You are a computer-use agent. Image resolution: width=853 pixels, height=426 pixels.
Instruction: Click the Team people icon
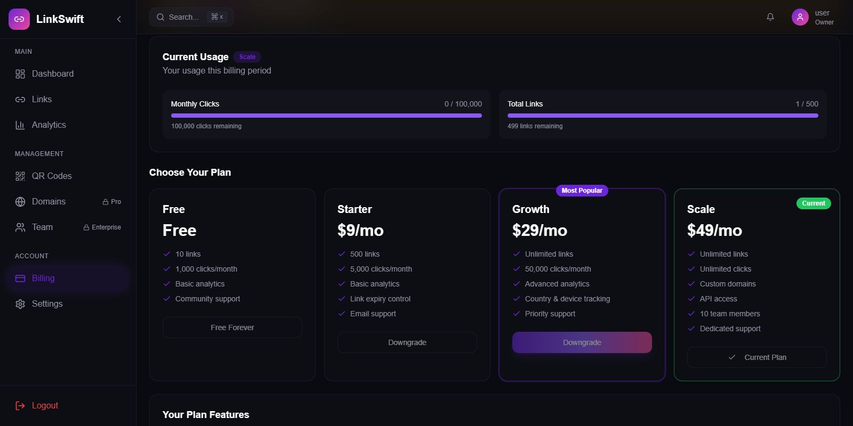pos(20,227)
